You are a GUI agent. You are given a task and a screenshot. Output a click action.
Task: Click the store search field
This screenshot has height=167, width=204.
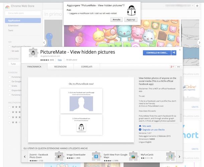(23, 13)
